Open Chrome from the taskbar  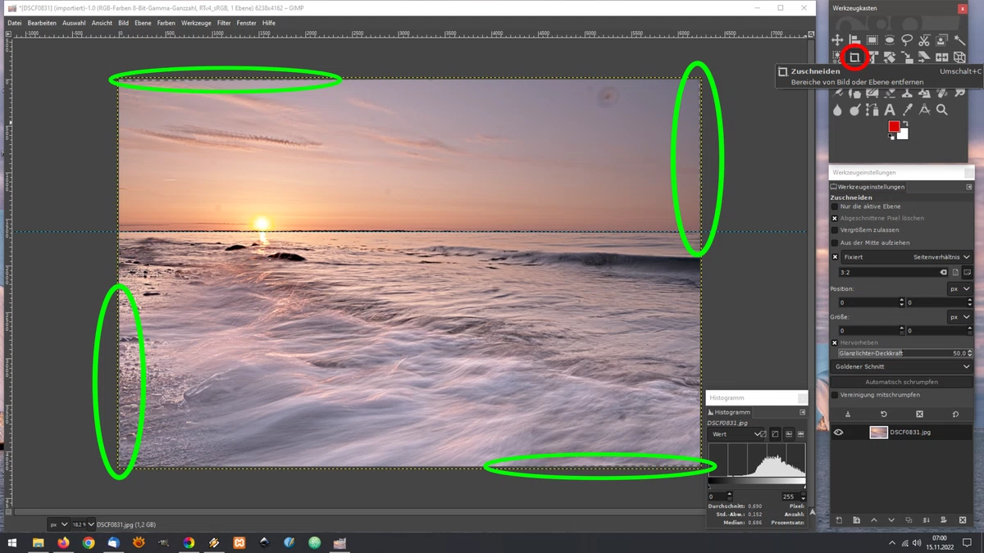(x=89, y=542)
